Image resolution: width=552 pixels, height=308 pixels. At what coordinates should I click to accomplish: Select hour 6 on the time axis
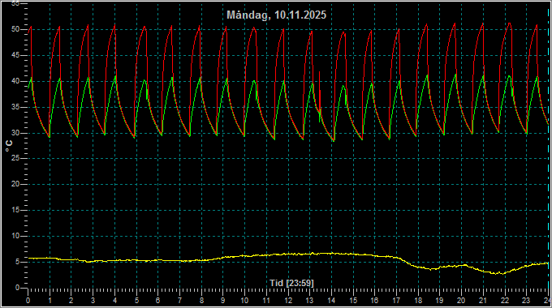157,301
